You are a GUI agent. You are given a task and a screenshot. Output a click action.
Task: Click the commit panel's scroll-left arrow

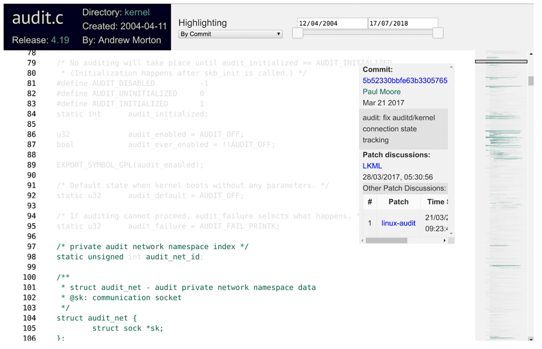click(x=363, y=240)
